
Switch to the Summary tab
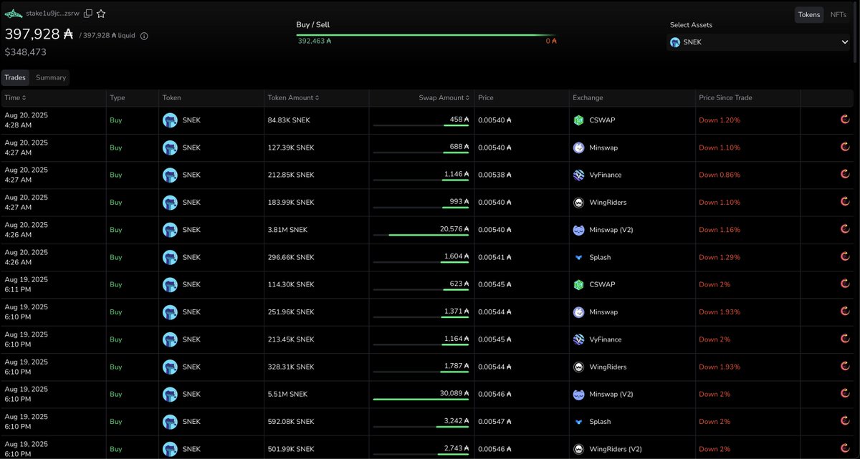[x=51, y=77]
